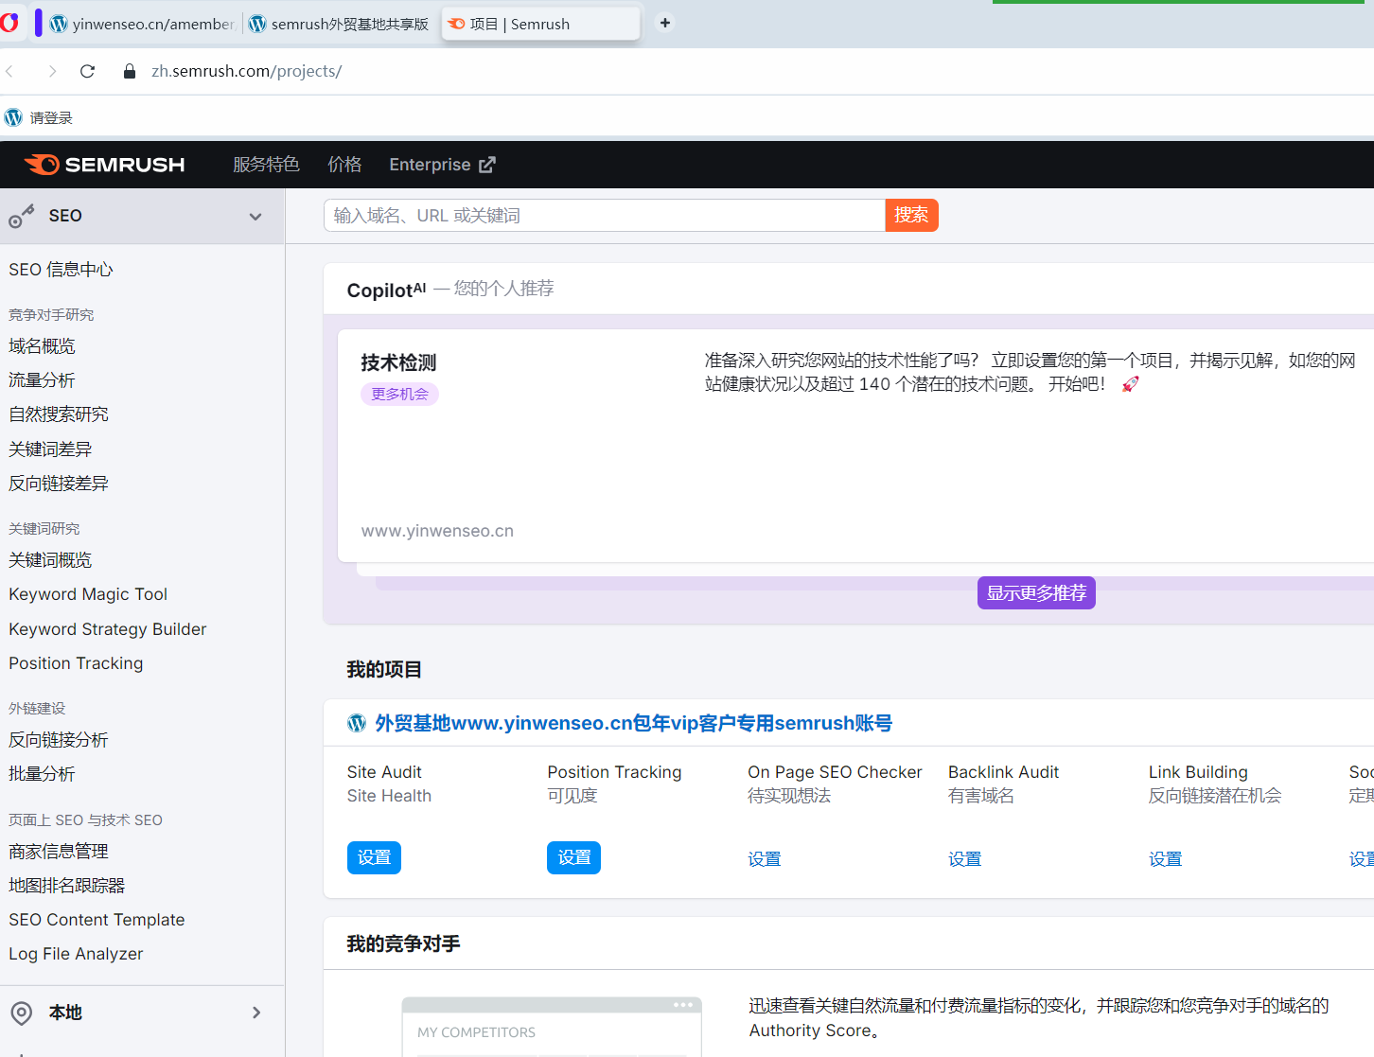This screenshot has height=1057, width=1374.
Task: Click the WordPress icon next to 请登录
Action: point(13,116)
